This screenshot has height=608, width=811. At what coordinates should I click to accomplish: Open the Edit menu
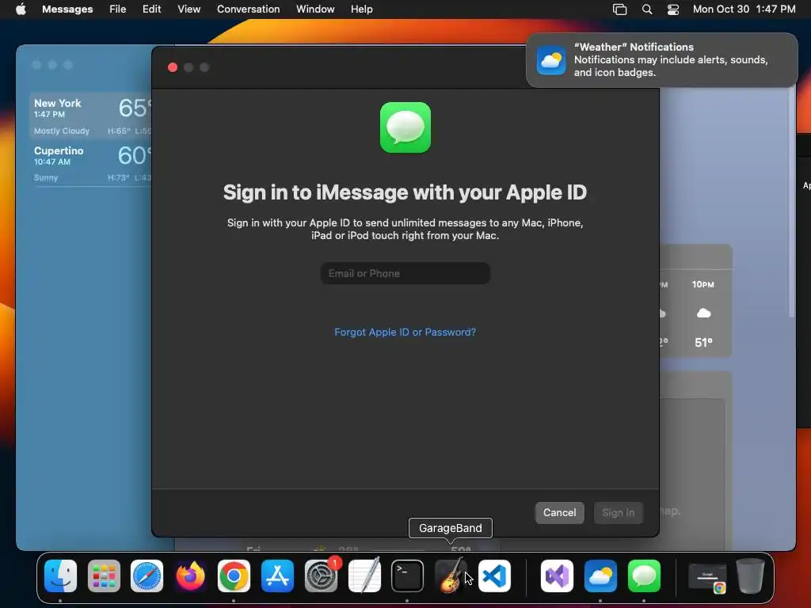(151, 9)
